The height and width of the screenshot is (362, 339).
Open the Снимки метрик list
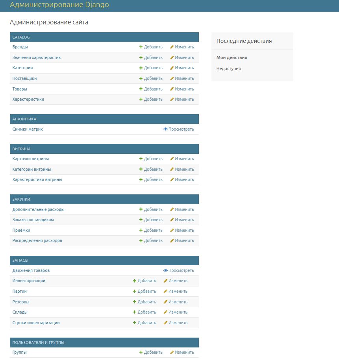click(28, 129)
